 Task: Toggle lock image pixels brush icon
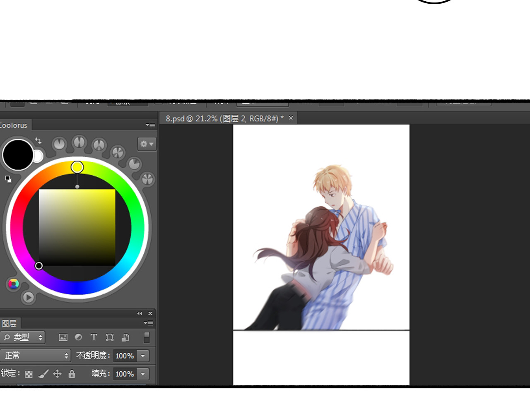(x=43, y=374)
